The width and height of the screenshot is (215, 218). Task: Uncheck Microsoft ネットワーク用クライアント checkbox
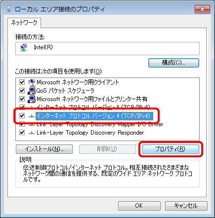[x=22, y=82]
